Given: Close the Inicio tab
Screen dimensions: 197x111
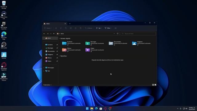Looking at the screenshot, I should pyautogui.click(x=65, y=24).
